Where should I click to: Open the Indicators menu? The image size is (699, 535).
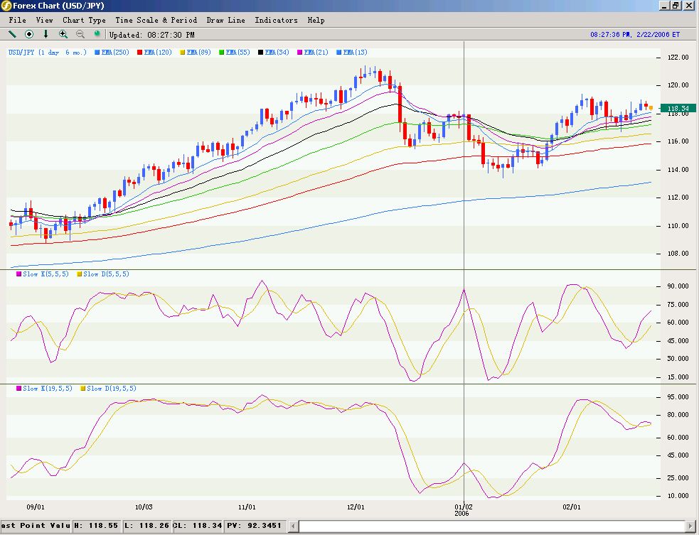coord(276,20)
